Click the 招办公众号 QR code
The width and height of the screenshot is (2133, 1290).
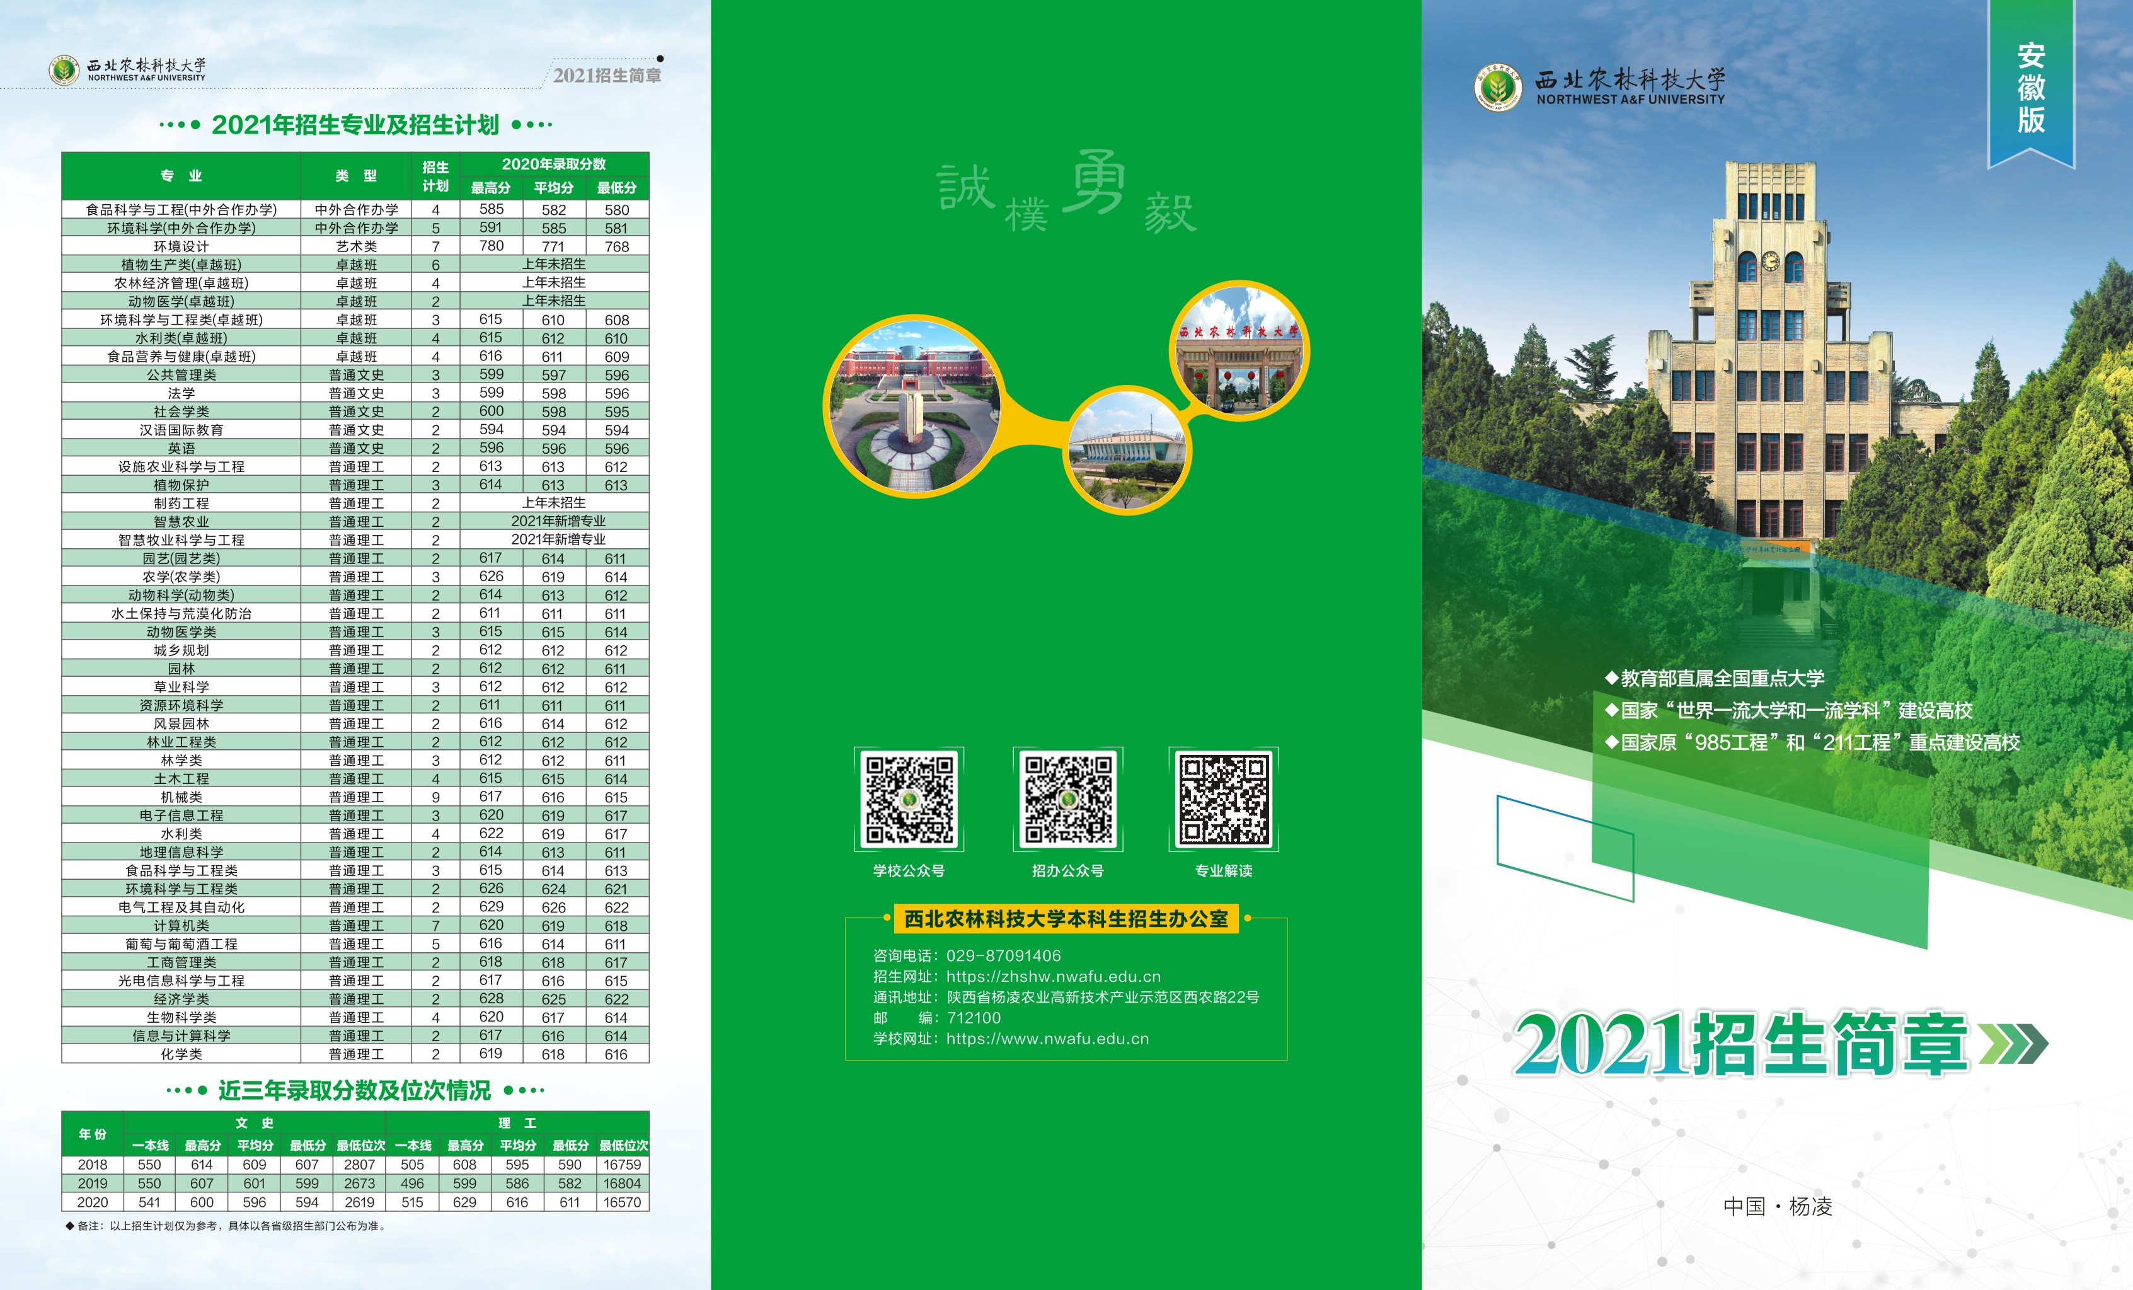1067,799
